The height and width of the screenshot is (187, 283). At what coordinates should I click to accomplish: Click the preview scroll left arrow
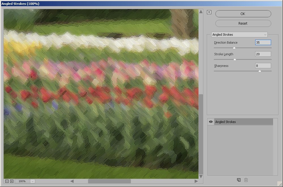point(72,181)
